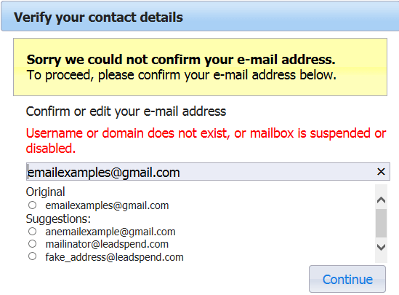Click the red Username or domain error message

pos(206,141)
